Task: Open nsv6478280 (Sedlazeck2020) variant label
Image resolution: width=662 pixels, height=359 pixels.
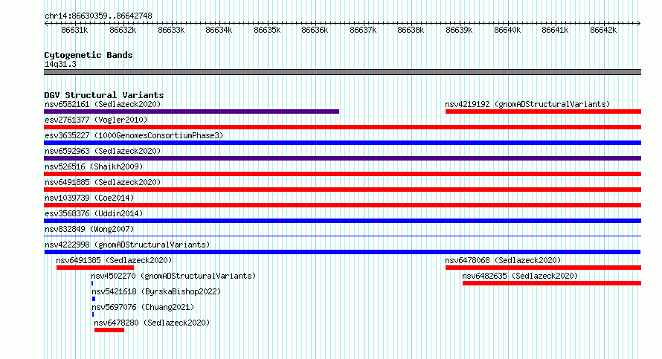Action: (x=152, y=323)
